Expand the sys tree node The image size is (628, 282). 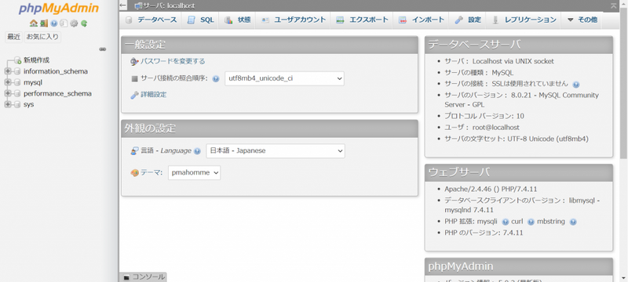[x=7, y=104]
